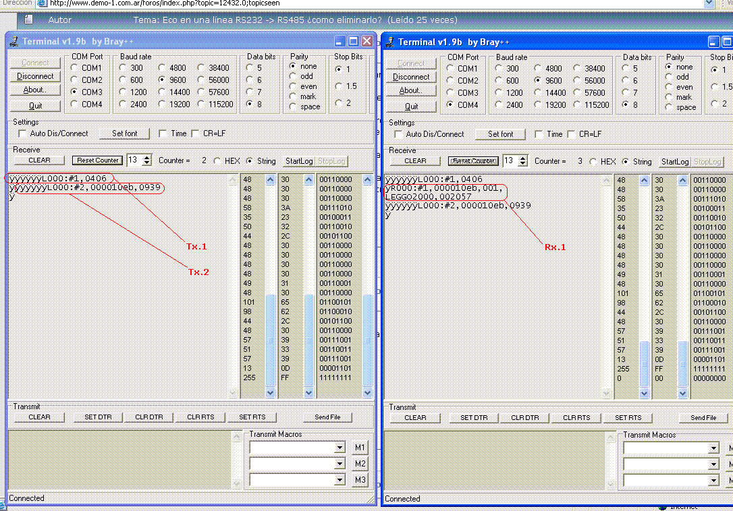Click Internet Explorer page icon in address bar
Screen dimensions: 733x511
pos(42,3)
